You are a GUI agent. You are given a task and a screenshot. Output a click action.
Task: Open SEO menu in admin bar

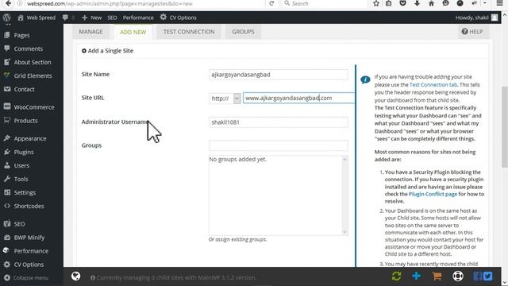[112, 17]
